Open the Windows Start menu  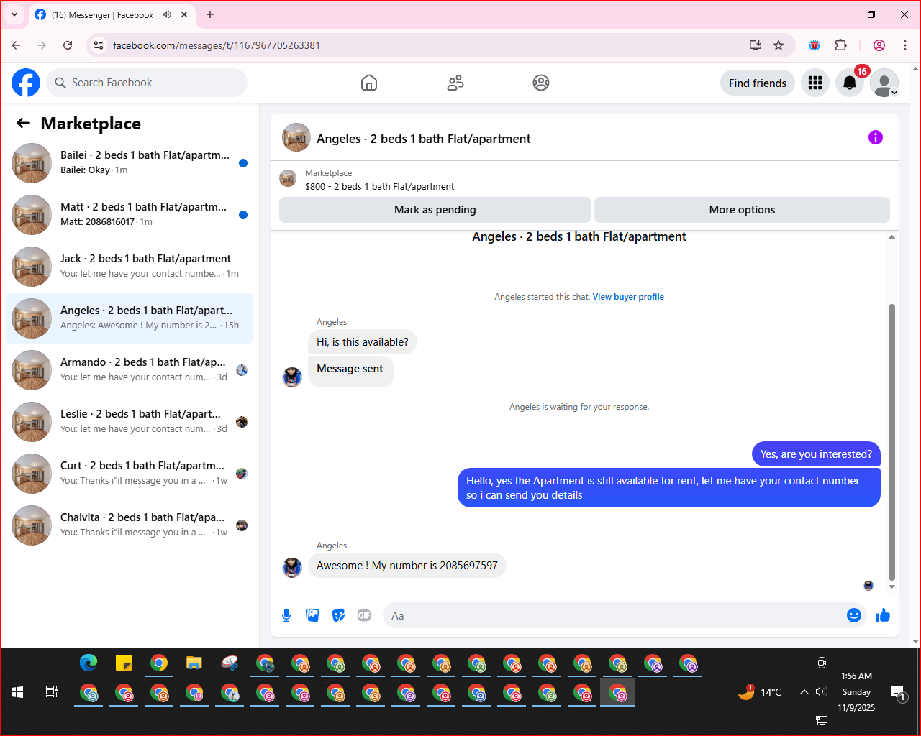[17, 692]
